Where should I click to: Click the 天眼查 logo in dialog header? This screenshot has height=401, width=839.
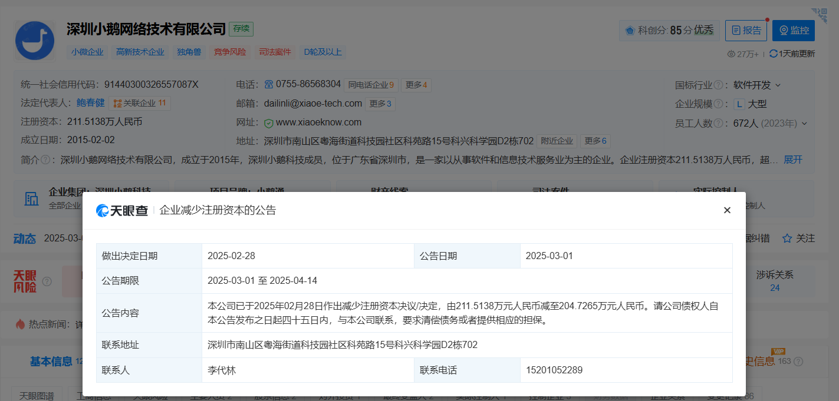pyautogui.click(x=122, y=210)
